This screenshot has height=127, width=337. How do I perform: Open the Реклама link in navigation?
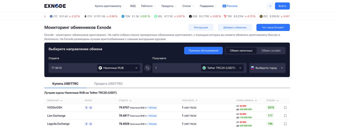pyautogui.click(x=230, y=6)
